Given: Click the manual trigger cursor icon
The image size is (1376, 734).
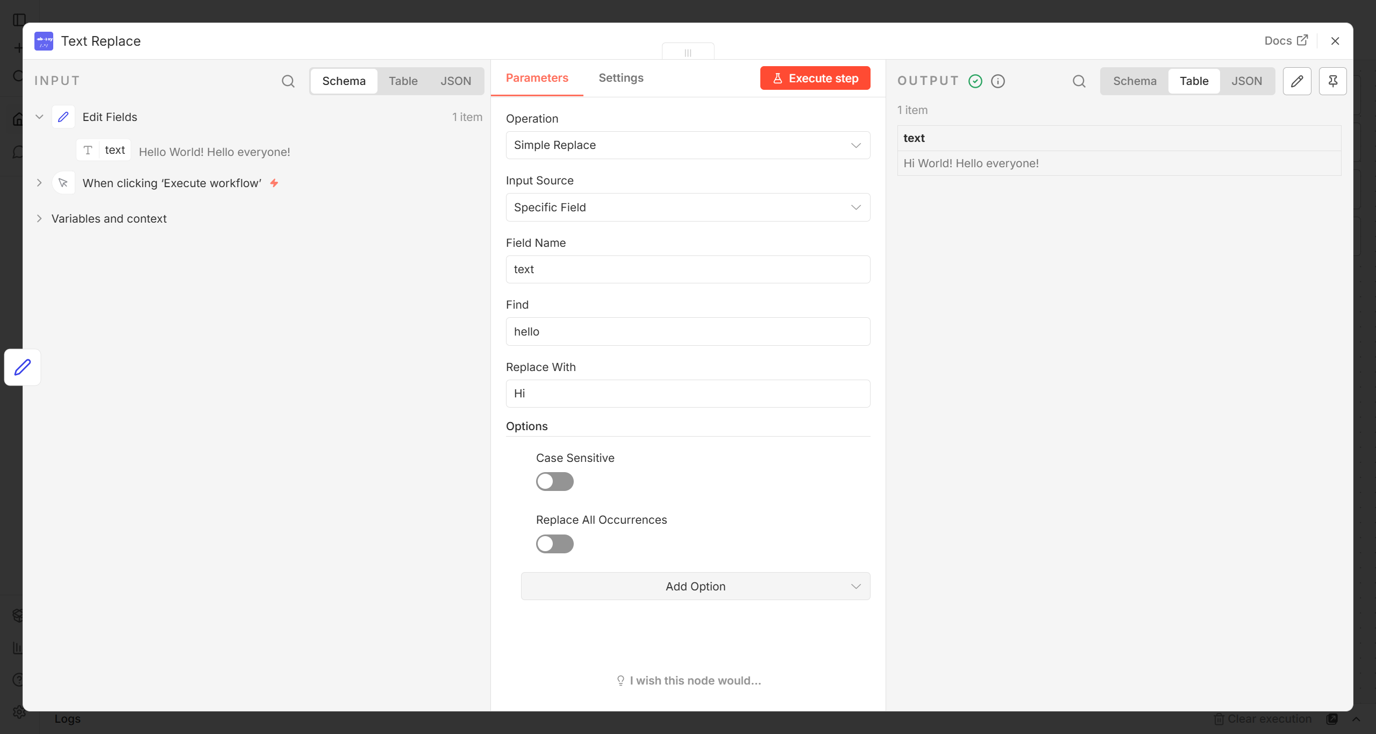Looking at the screenshot, I should click(x=63, y=183).
